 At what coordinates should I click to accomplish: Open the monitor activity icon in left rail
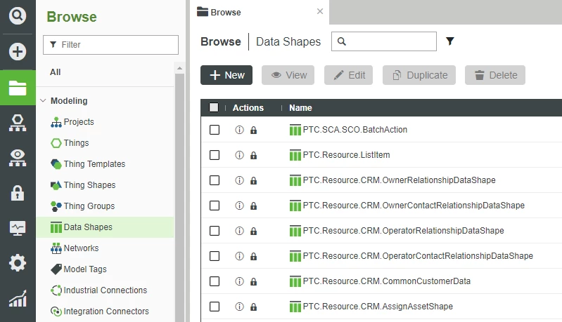click(x=17, y=228)
